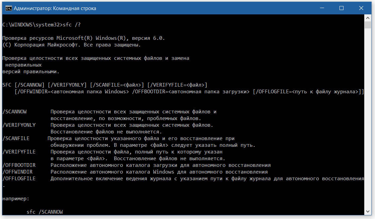Click the /OFFBOOTDIR entry in the parameter descriptions

(19, 165)
